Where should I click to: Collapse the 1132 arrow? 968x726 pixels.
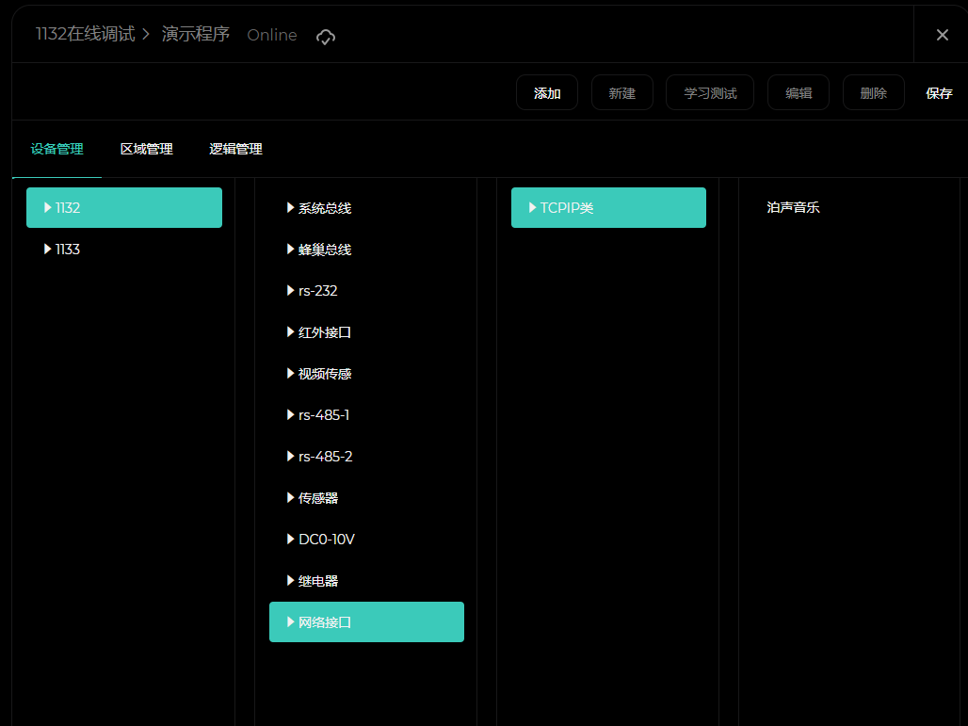[x=47, y=207]
